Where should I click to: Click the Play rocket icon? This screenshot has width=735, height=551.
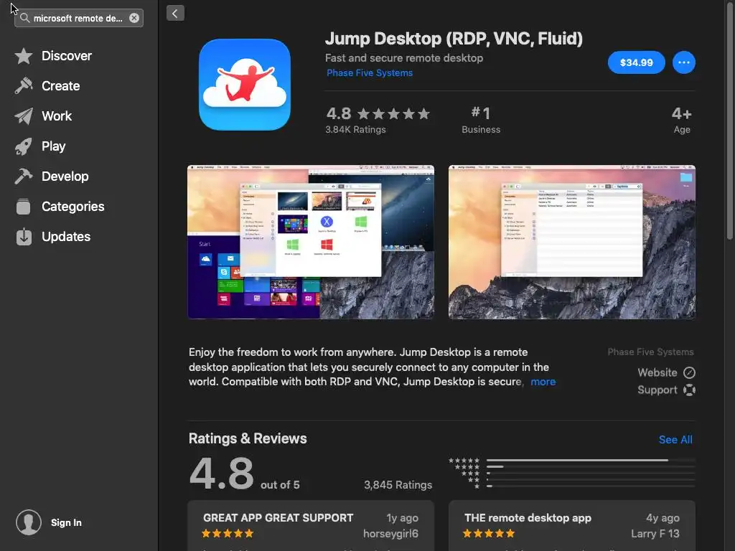point(24,146)
